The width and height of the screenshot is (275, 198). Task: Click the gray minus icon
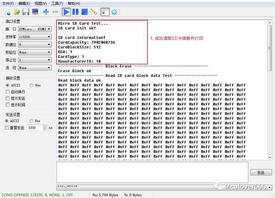55,12
